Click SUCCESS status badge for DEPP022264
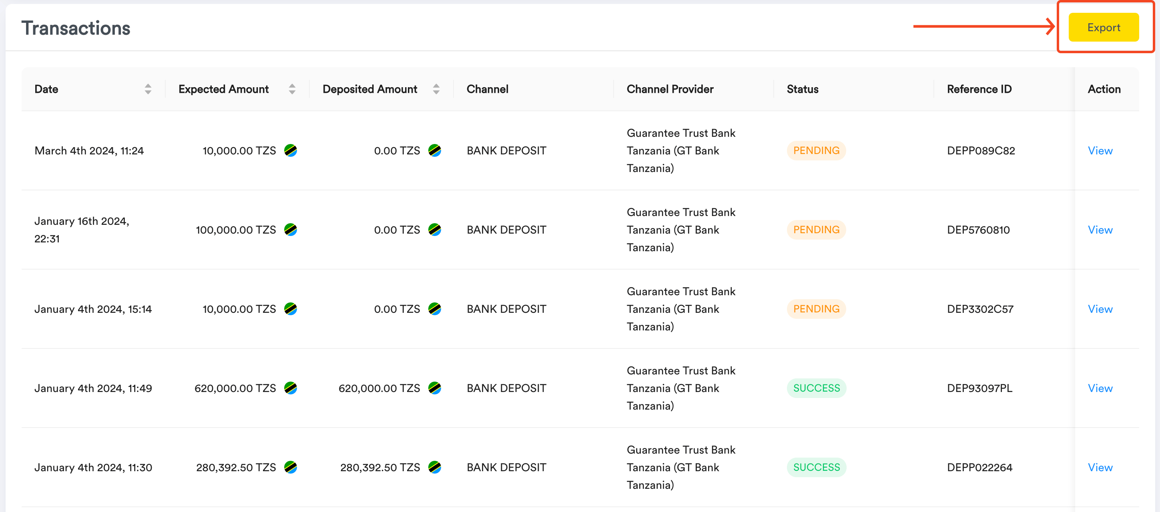This screenshot has width=1160, height=512. pos(817,468)
